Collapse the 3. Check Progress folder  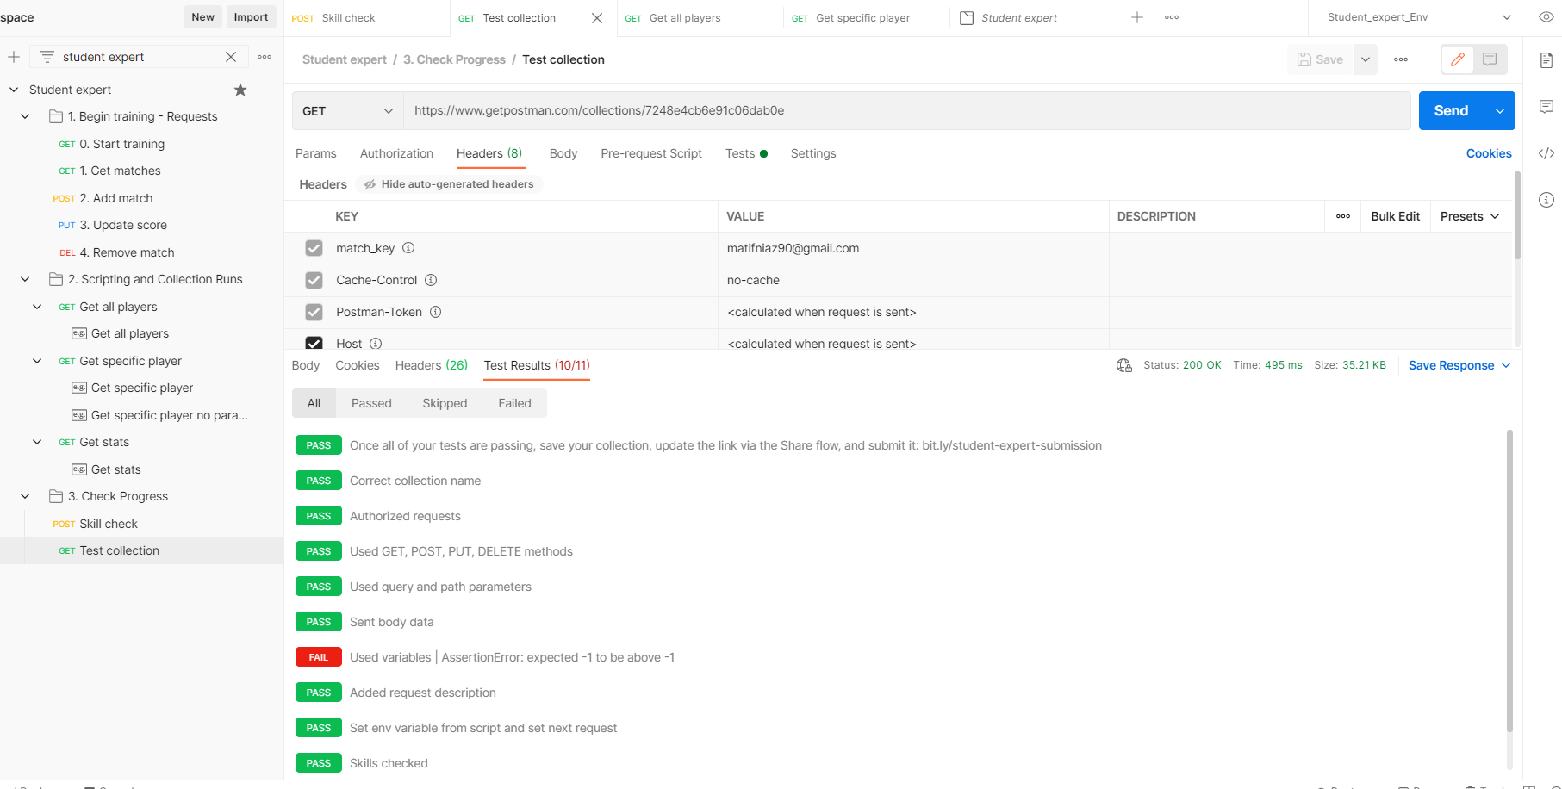pyautogui.click(x=25, y=496)
